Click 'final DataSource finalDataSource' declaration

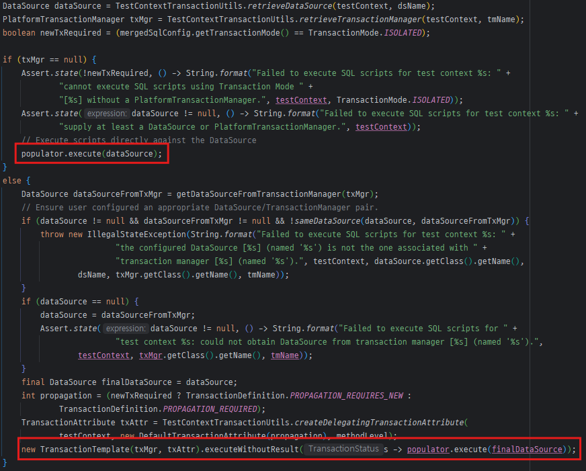pos(96,382)
